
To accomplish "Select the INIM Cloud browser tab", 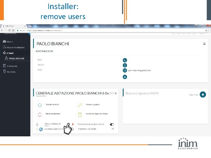I will pyautogui.click(x=13, y=26).
